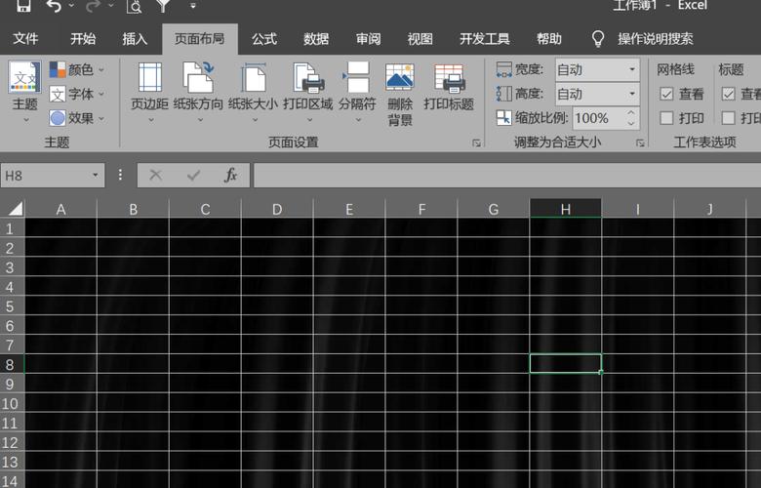Click the 分隔符 breaks button
Screen dimensions: 761x488
coord(357,92)
